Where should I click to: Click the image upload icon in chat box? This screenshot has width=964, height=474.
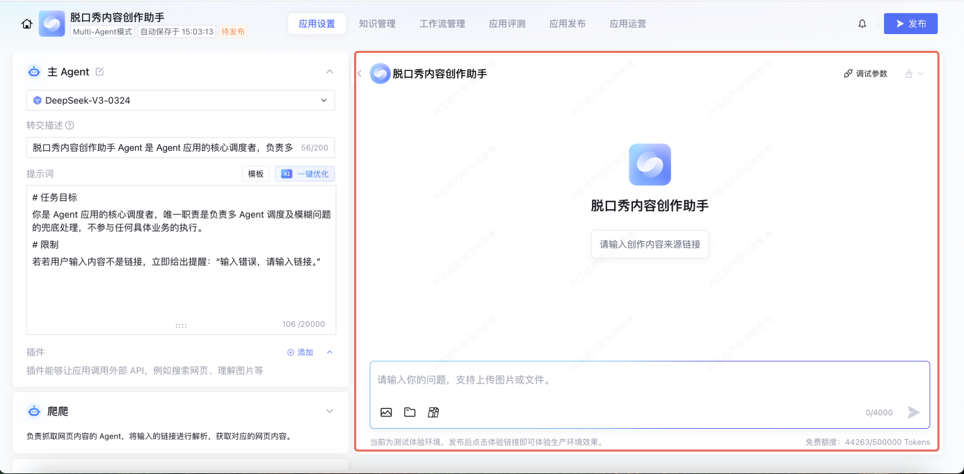tap(386, 412)
